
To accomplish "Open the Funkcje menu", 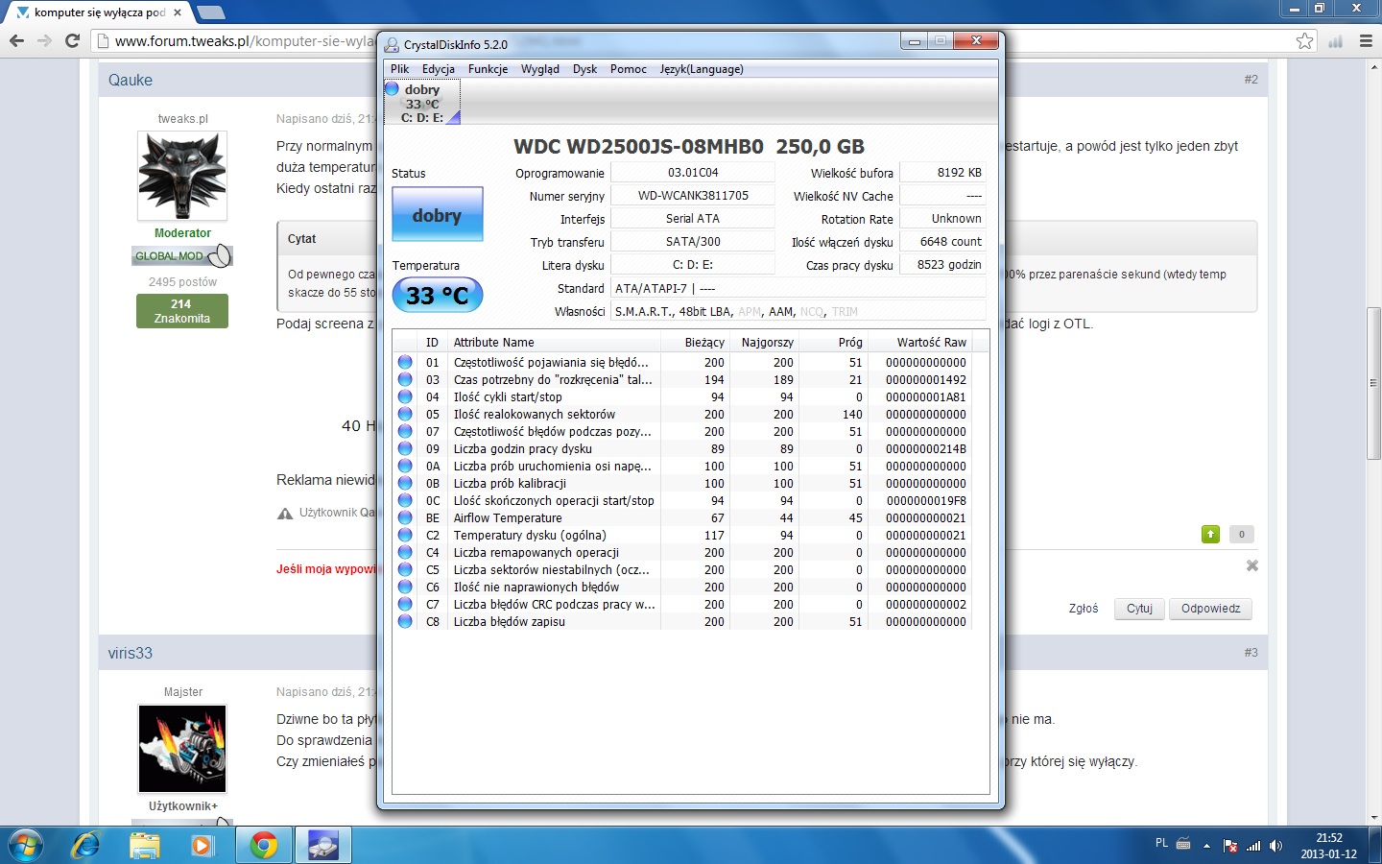I will (488, 69).
